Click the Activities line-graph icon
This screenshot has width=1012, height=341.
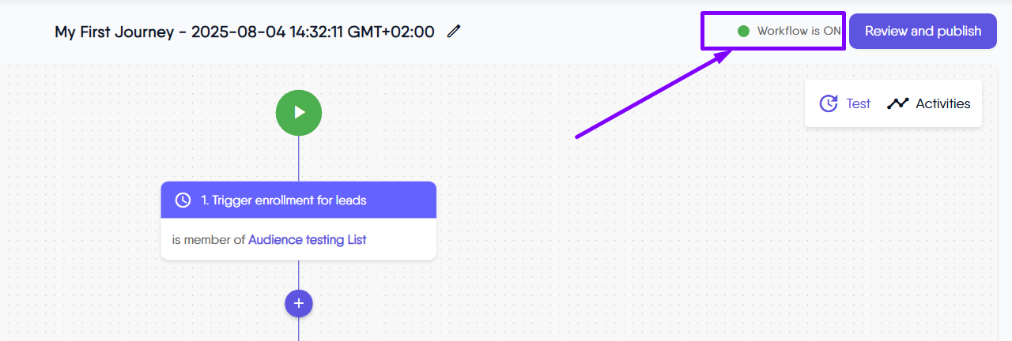click(898, 103)
